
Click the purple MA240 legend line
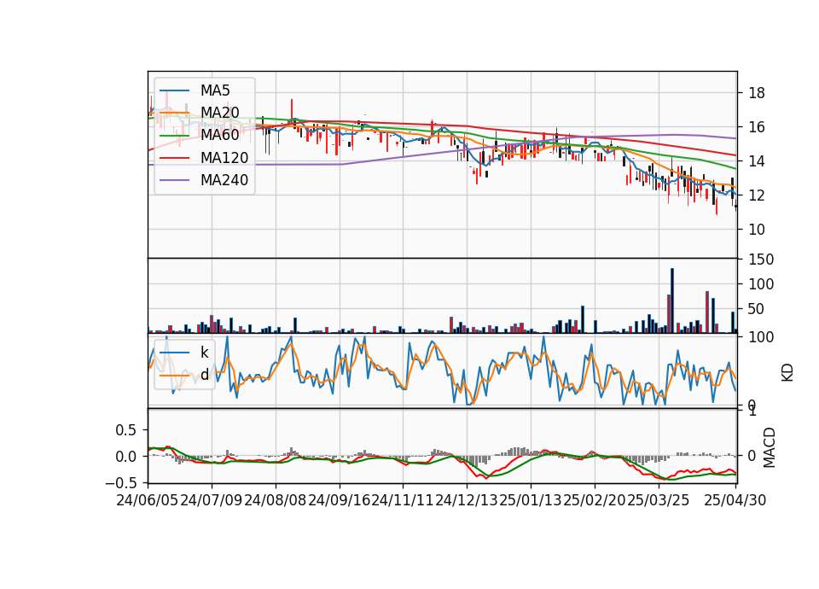pos(174,180)
